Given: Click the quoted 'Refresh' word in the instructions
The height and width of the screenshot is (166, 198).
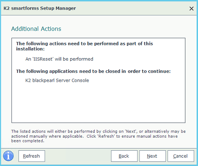Looking at the screenshot, I should tap(106, 136).
